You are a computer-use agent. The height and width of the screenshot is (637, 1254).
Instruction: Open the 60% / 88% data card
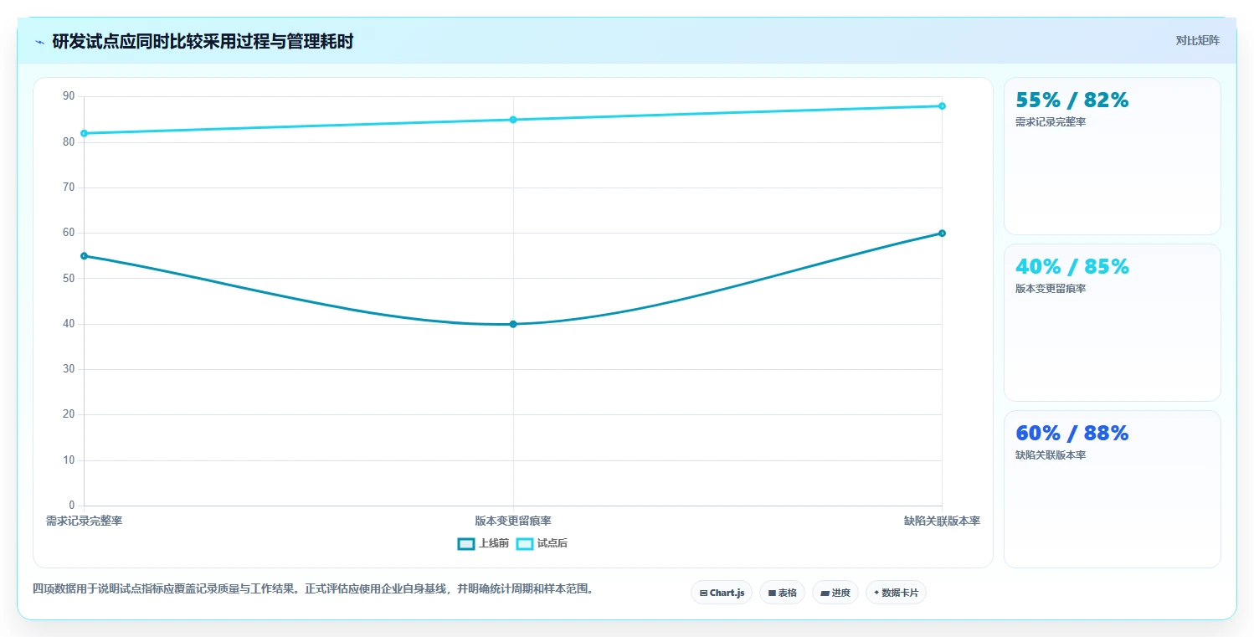pos(1113,489)
